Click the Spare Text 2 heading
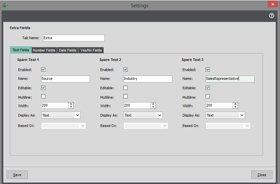Image resolution: width=280 pixels, height=184 pixels. tap(110, 60)
